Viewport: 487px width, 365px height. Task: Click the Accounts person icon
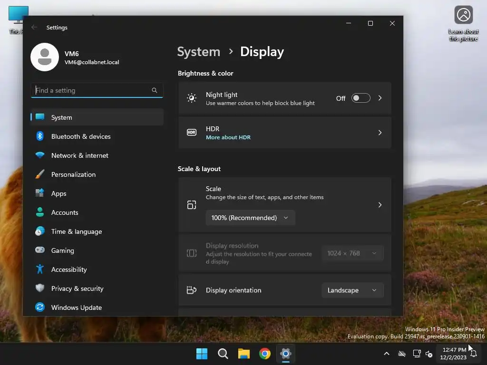(40, 212)
